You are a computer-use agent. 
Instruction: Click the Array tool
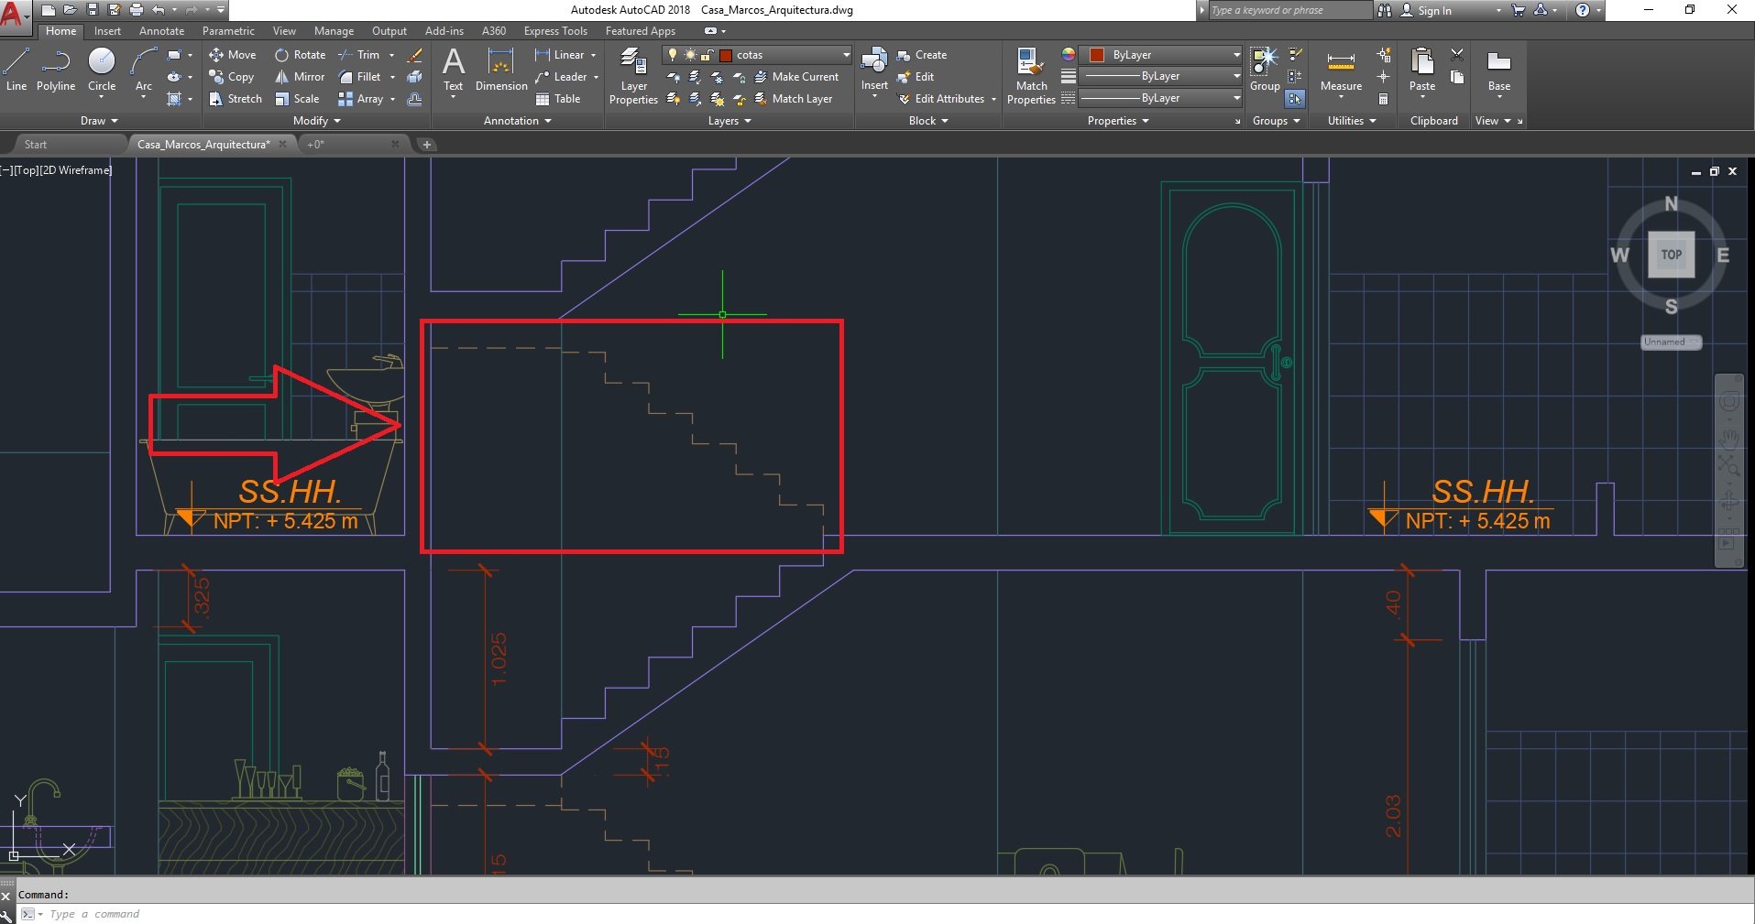[x=361, y=99]
